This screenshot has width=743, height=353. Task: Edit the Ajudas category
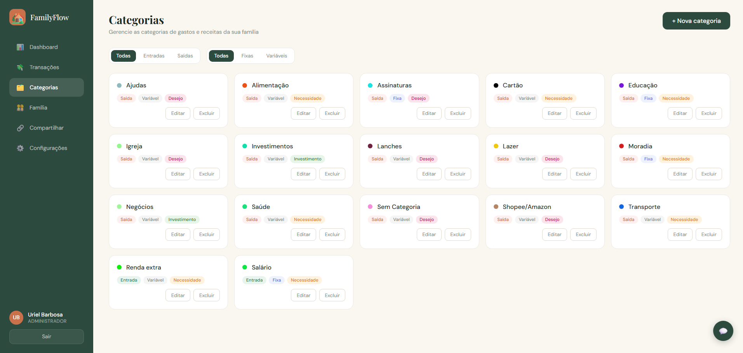click(x=178, y=113)
